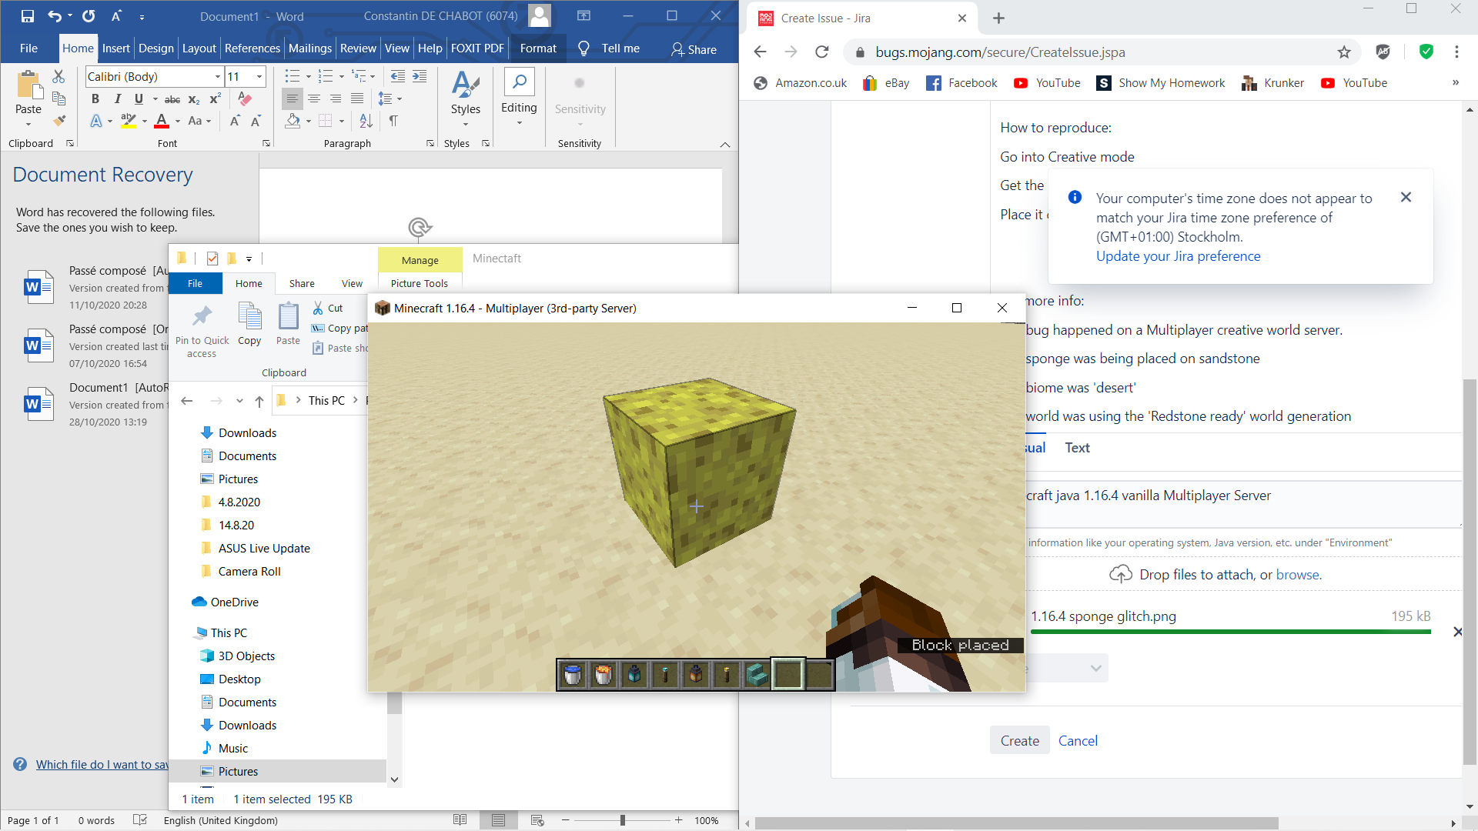Select Camera Roll folder in Explorer tree

pyautogui.click(x=249, y=572)
